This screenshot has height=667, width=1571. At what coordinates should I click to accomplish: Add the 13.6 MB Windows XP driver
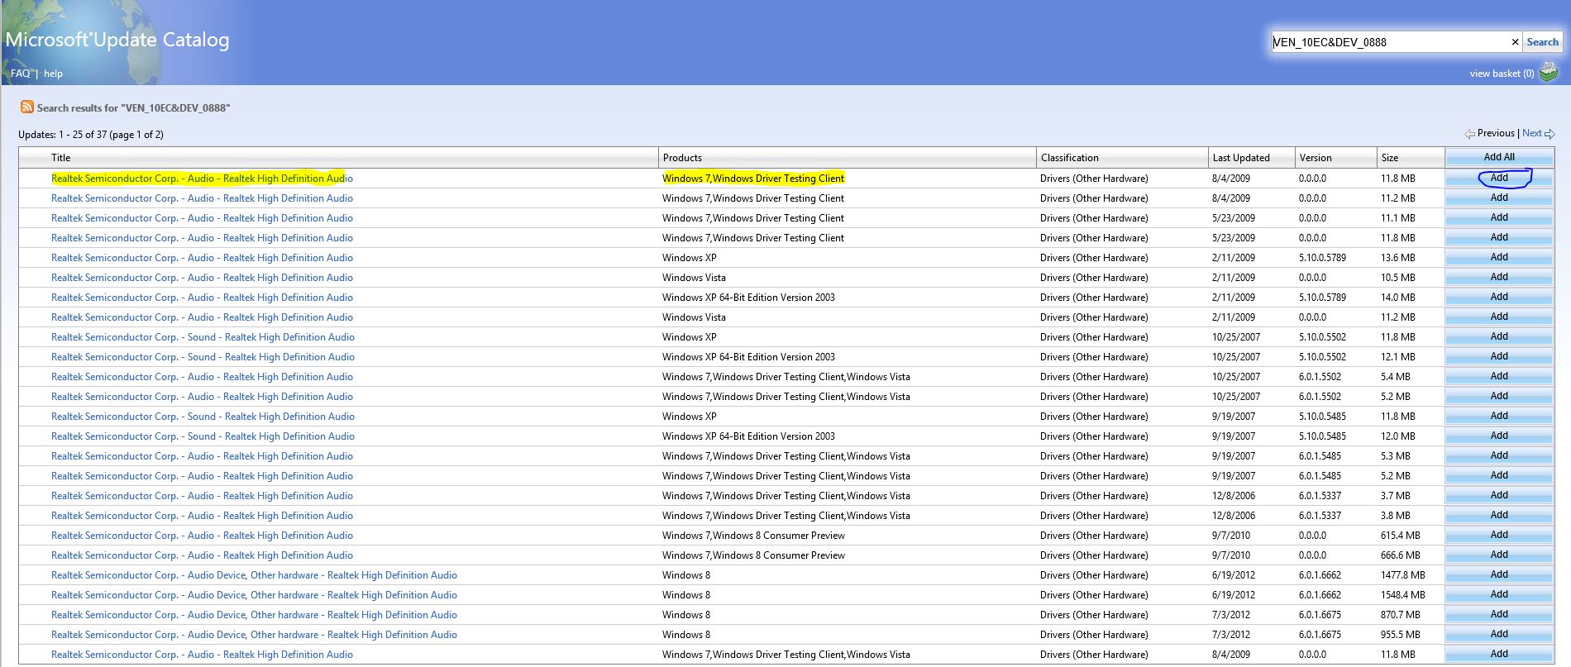click(x=1499, y=257)
